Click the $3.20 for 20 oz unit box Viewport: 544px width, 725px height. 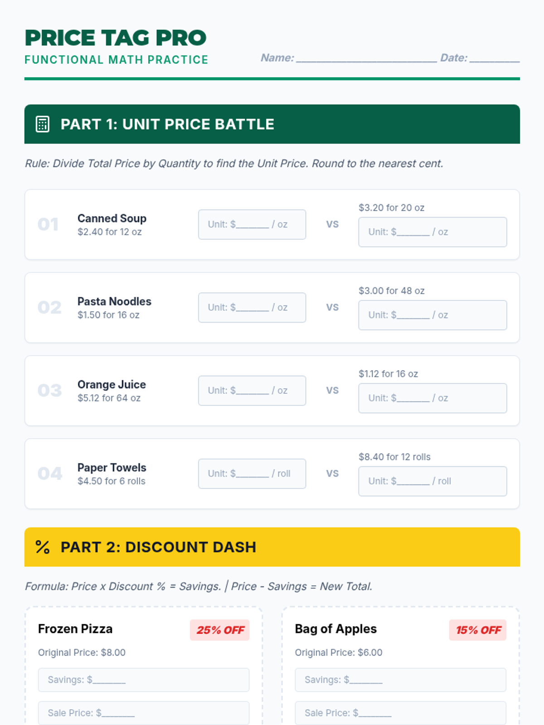(x=432, y=232)
